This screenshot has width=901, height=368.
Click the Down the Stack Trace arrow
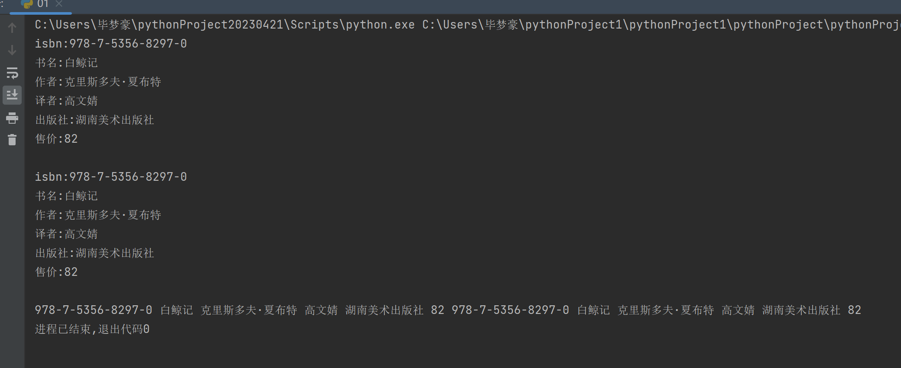click(12, 50)
